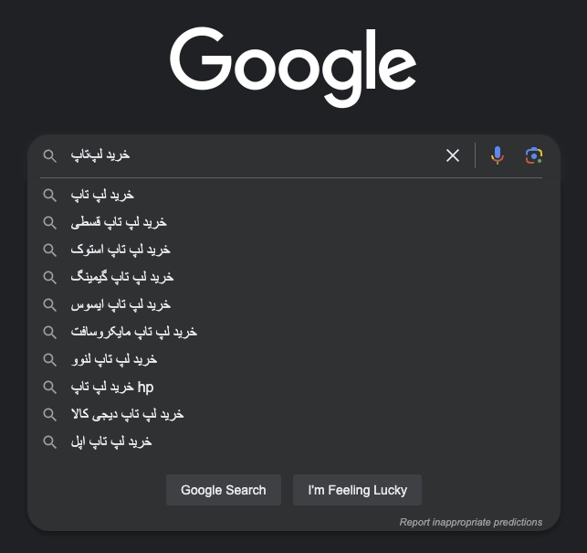Click the magnifier icon in search field
The image size is (587, 553).
[x=50, y=155]
